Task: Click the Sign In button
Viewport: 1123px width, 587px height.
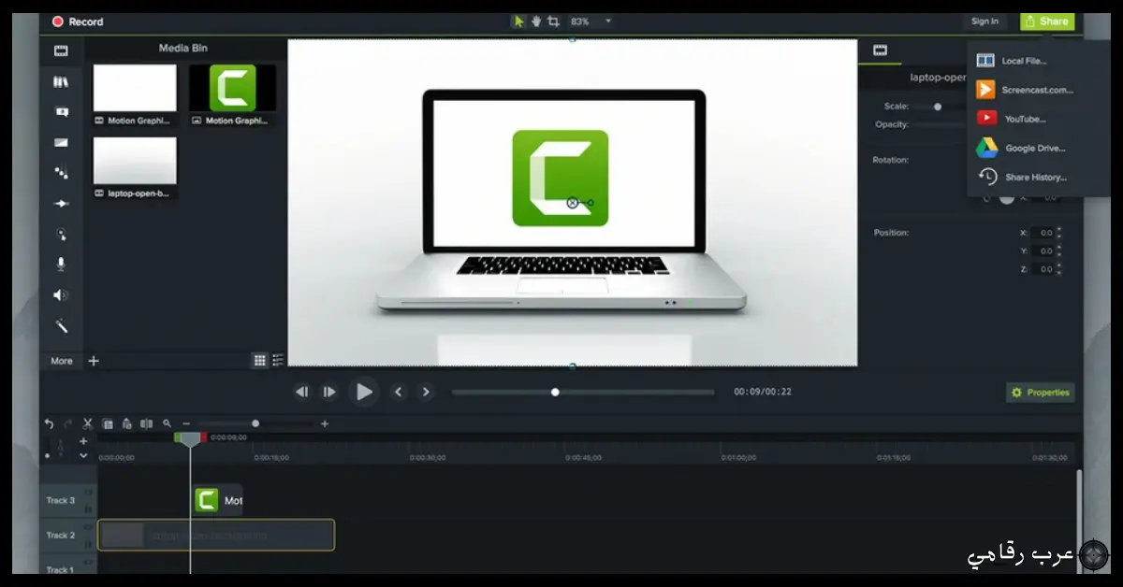Action: tap(984, 21)
